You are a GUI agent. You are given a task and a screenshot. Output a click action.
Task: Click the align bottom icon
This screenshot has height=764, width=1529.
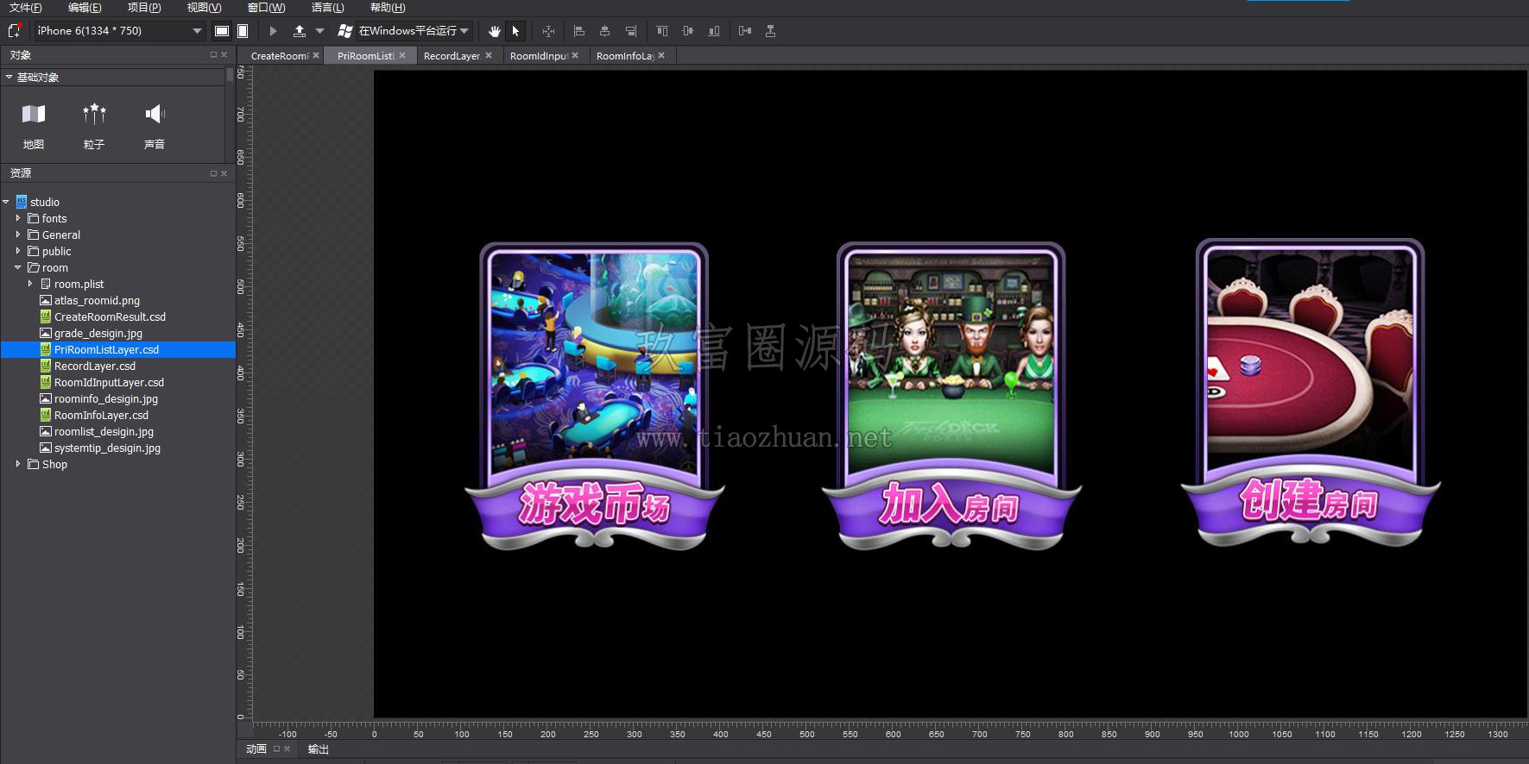pyautogui.click(x=714, y=31)
